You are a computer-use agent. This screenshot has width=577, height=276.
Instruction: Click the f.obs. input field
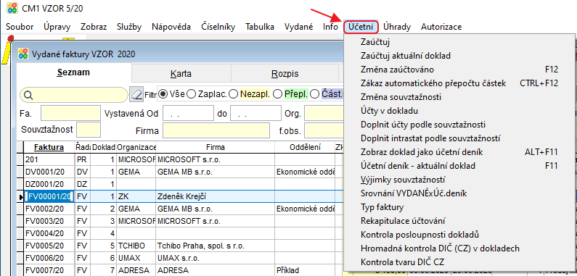click(324, 130)
